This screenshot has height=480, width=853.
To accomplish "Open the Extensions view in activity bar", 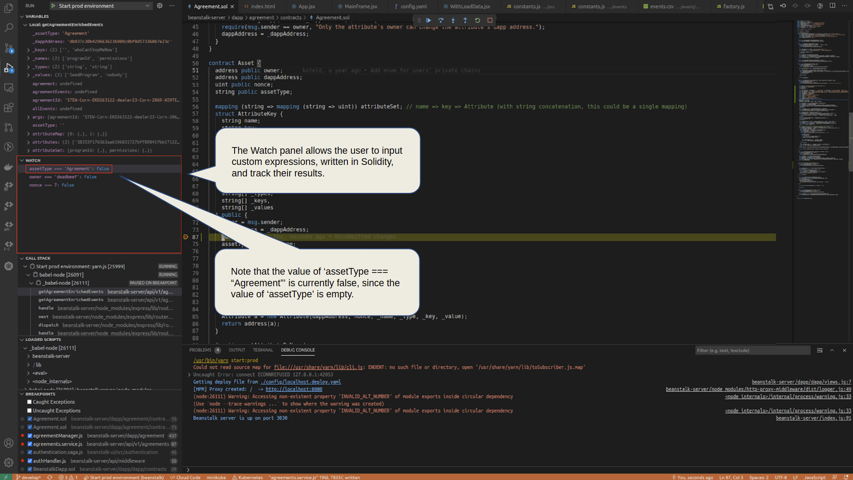I will click(x=8, y=108).
